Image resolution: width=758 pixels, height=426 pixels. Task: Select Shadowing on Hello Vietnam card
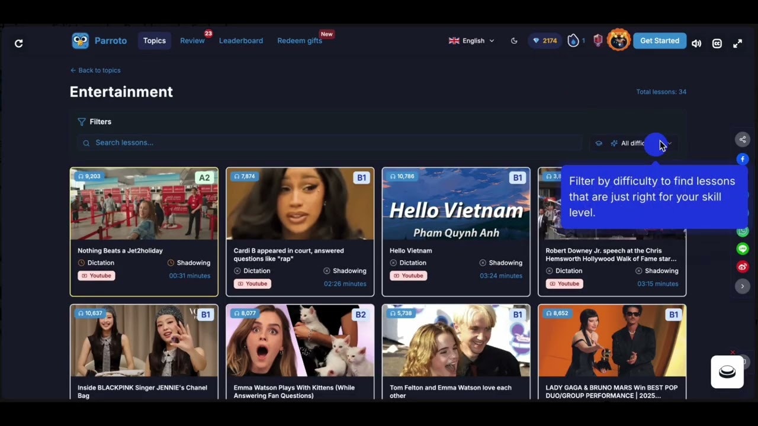pos(501,263)
